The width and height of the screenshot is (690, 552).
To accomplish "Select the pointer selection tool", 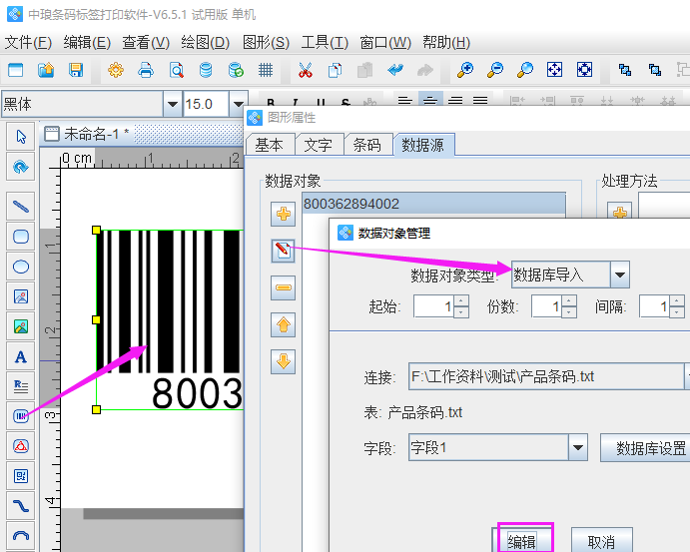I will 21,137.
